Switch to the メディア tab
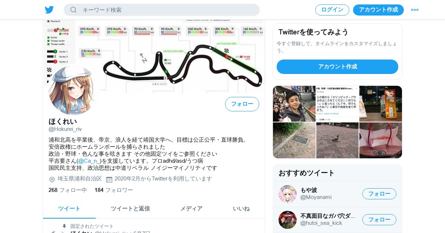The width and height of the screenshot is (445, 233). click(x=191, y=209)
